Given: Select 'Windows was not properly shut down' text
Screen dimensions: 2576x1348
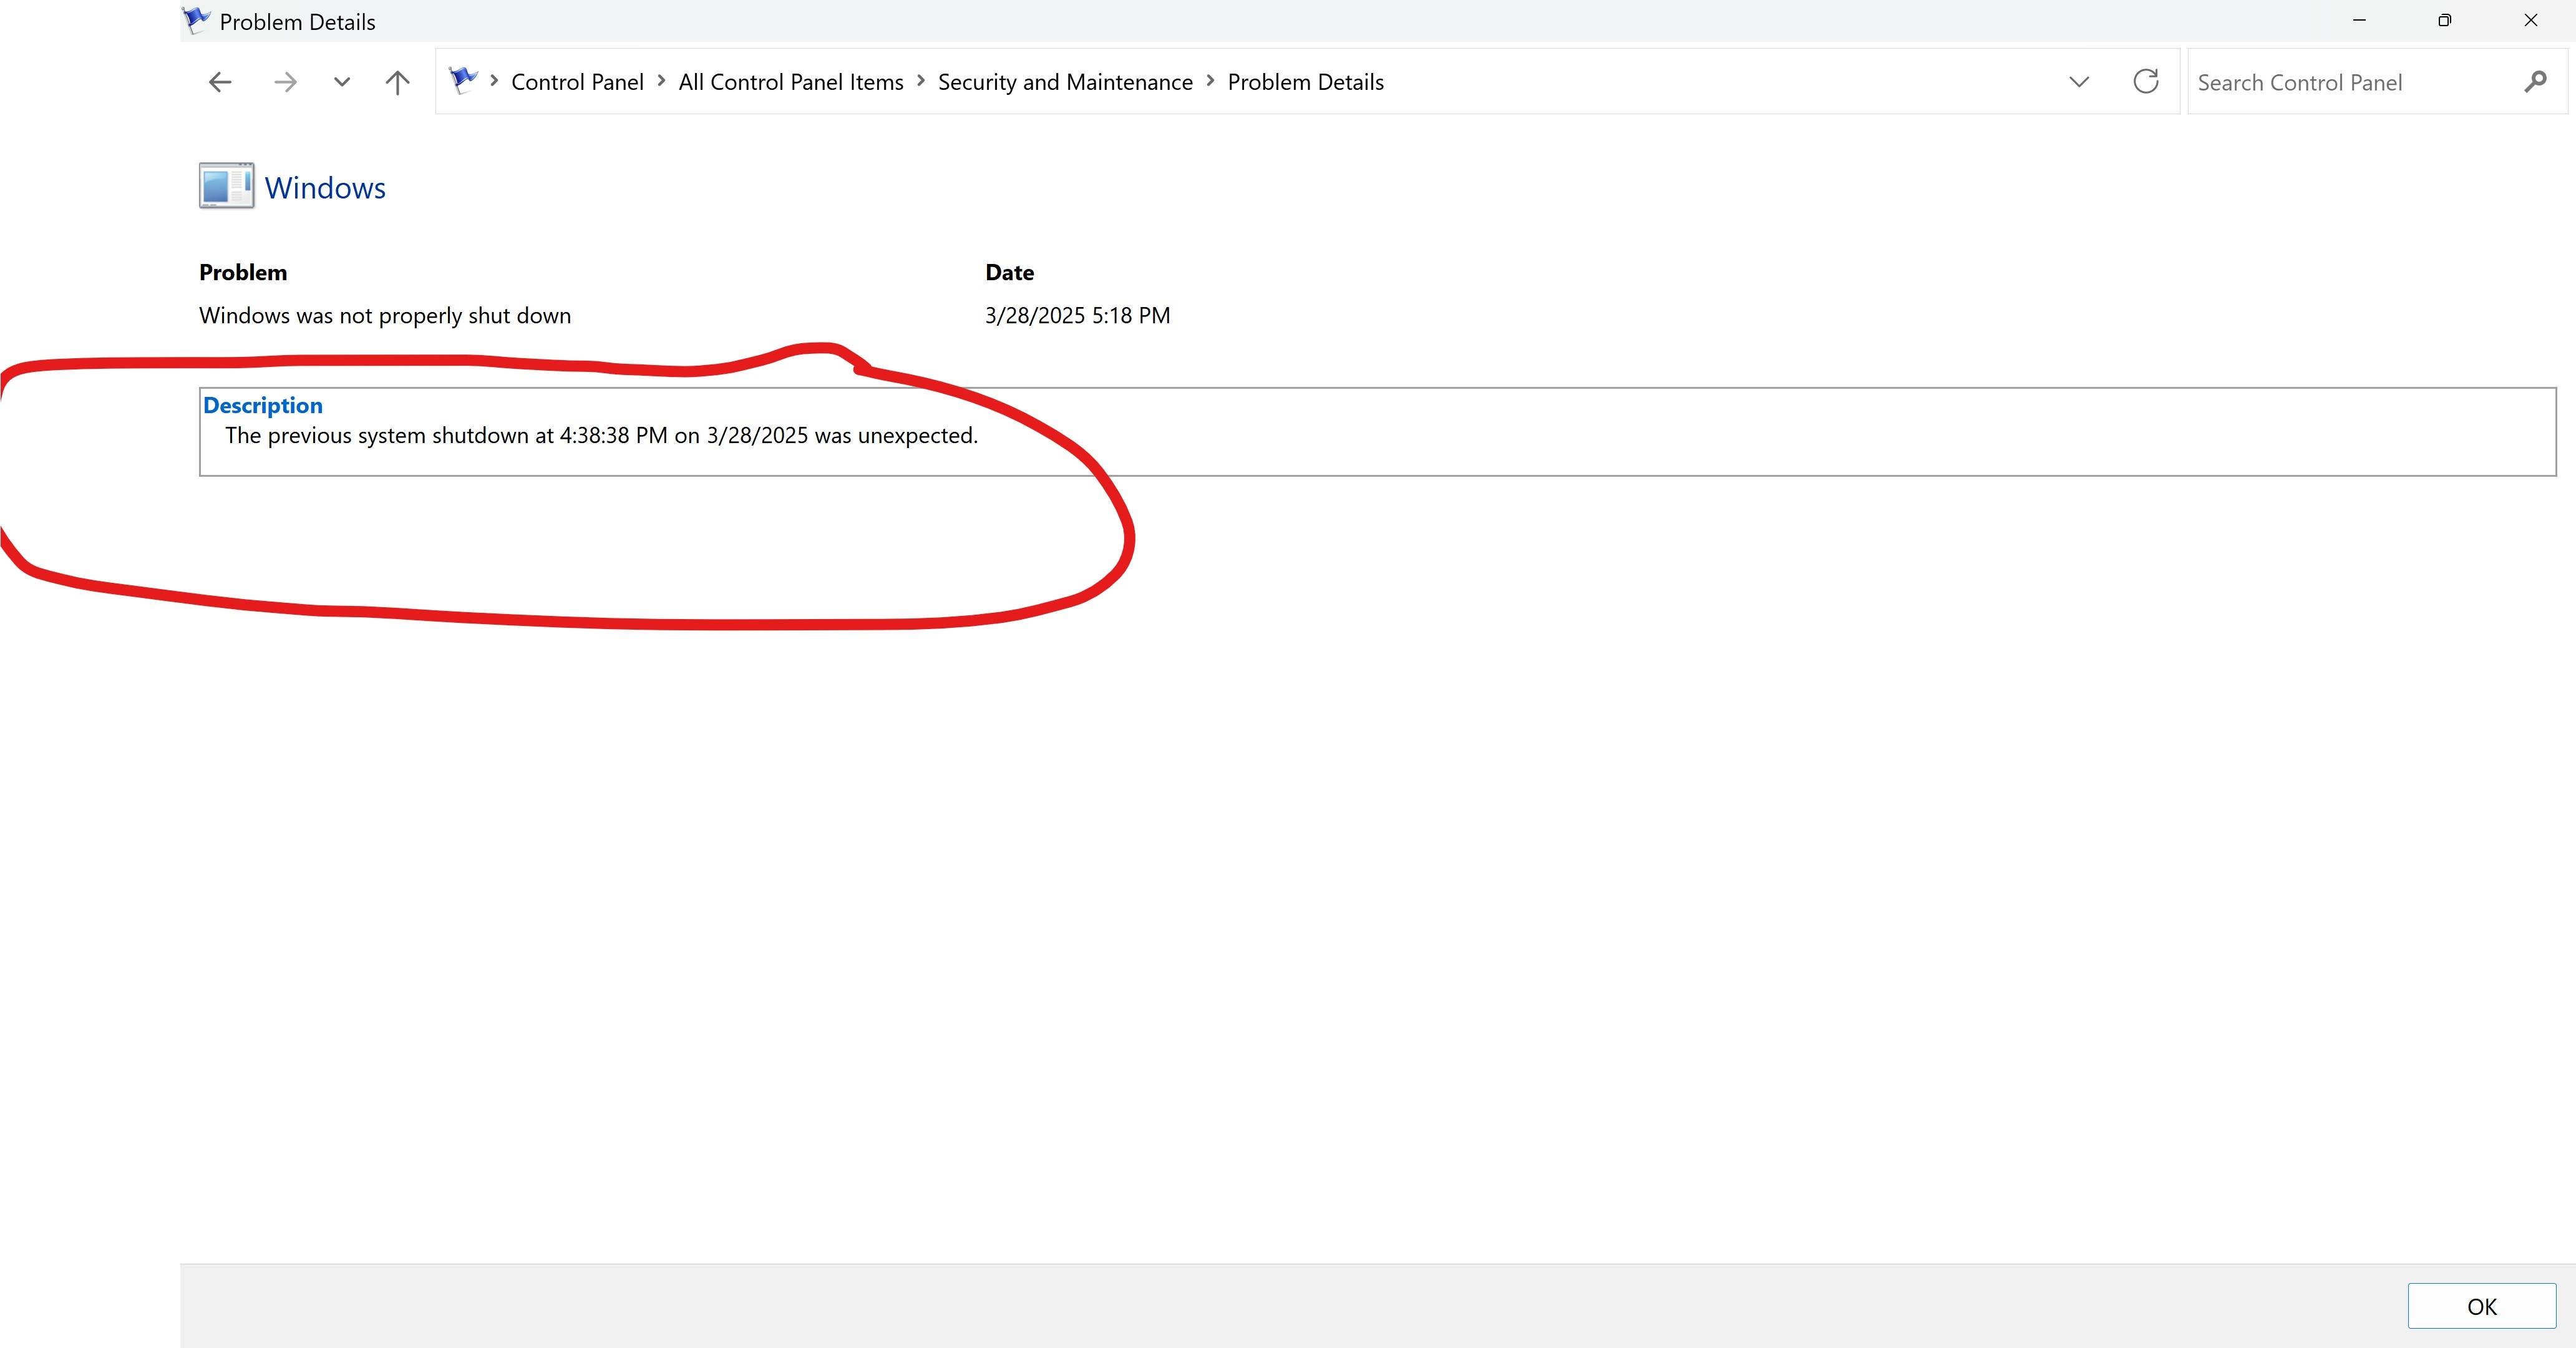Looking at the screenshot, I should pyautogui.click(x=385, y=316).
